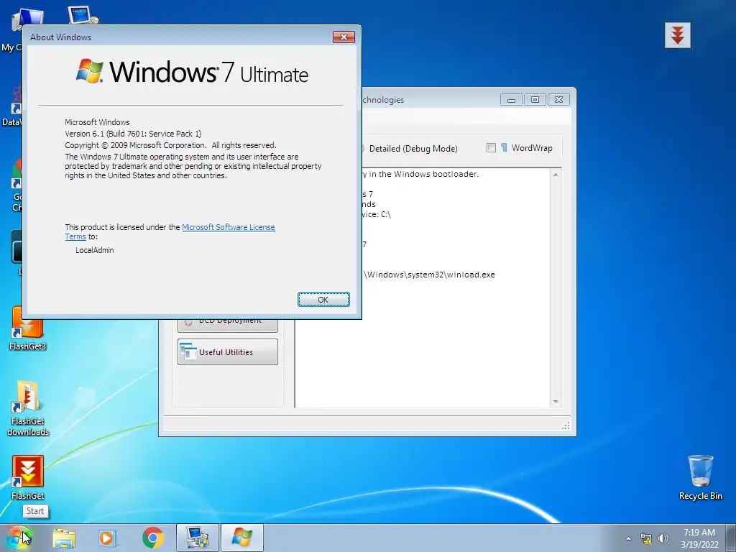This screenshot has width=736, height=552.
Task: Click the winload.exe path text in EasyBCD
Action: 429,275
